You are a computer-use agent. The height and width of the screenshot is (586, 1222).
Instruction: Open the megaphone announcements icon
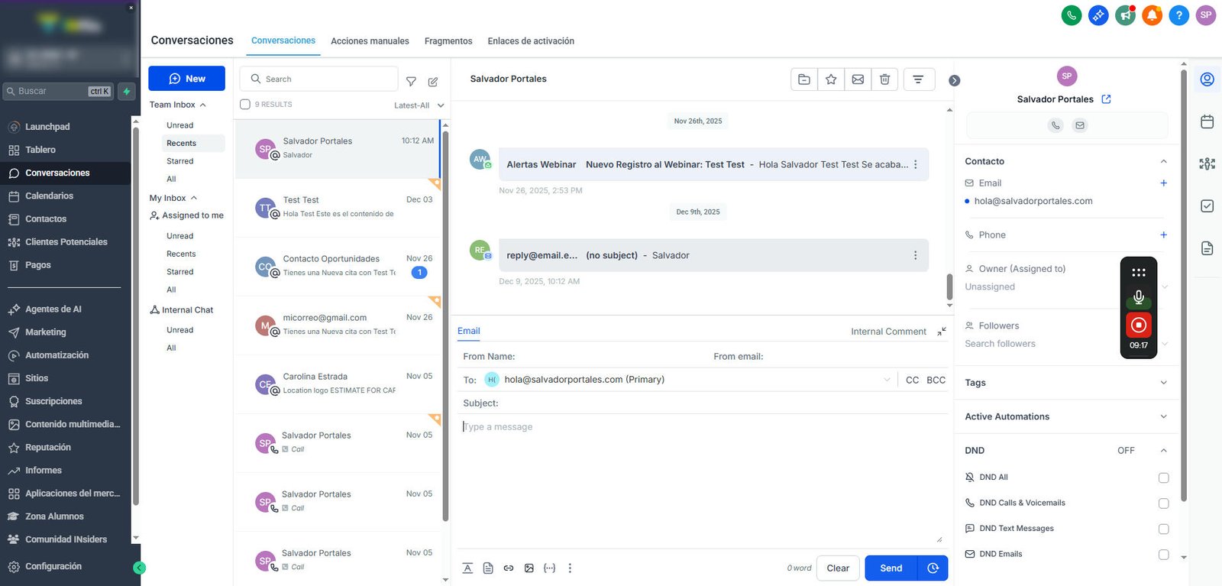(x=1125, y=15)
